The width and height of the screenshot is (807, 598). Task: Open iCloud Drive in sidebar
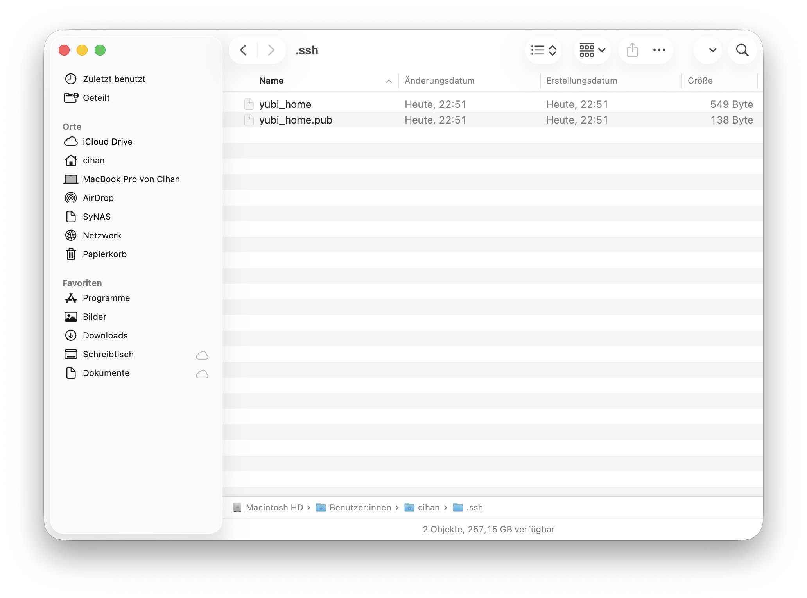pos(108,142)
